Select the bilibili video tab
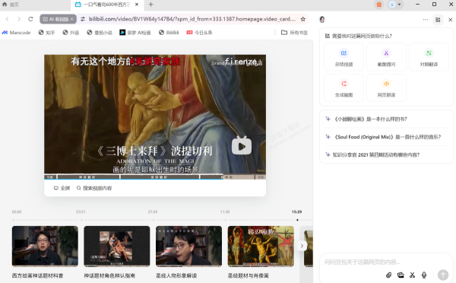456x283 pixels. coord(106,5)
